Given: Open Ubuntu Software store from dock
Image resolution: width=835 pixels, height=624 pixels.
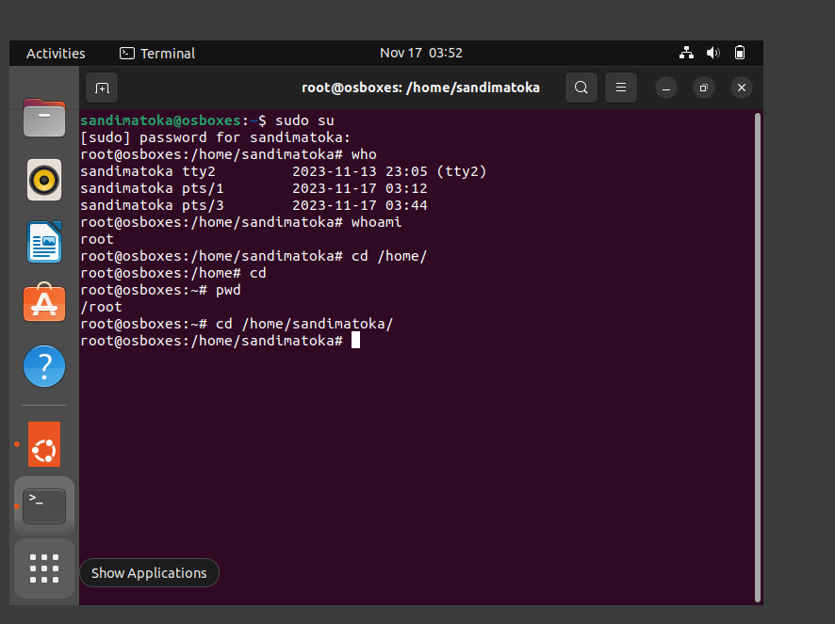Looking at the screenshot, I should coord(44,303).
